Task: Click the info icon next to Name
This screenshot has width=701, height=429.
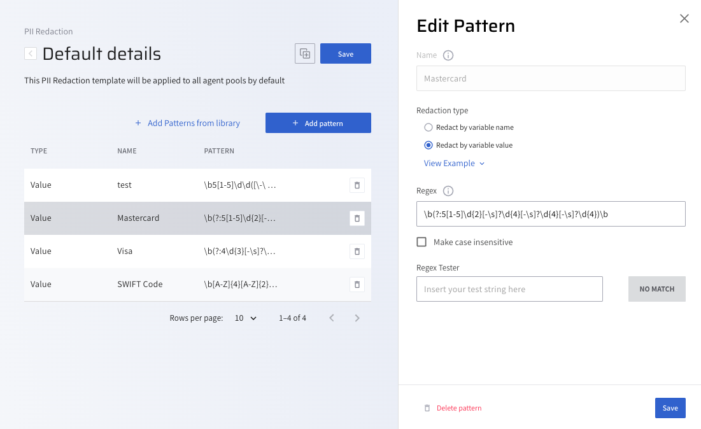Action: [448, 55]
